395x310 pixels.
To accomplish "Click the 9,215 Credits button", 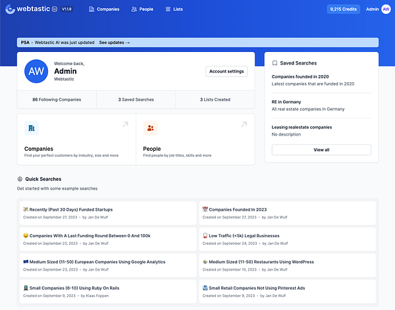I will [344, 9].
